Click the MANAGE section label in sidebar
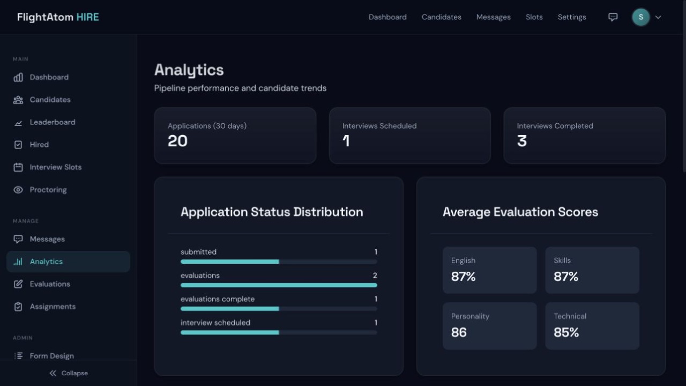The height and width of the screenshot is (386, 686). pos(26,221)
